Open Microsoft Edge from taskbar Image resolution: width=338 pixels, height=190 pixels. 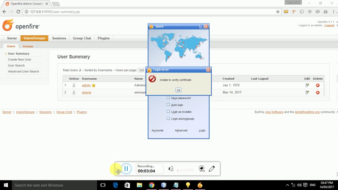pos(115,185)
